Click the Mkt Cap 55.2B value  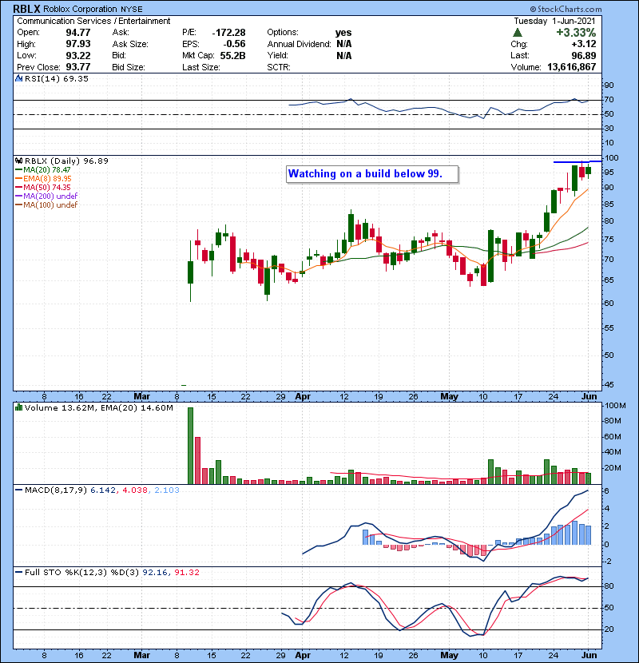tap(232, 55)
